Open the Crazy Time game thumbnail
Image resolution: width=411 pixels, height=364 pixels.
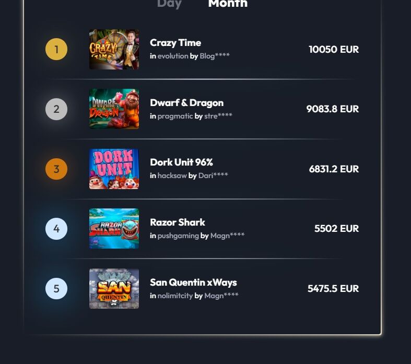click(x=114, y=50)
